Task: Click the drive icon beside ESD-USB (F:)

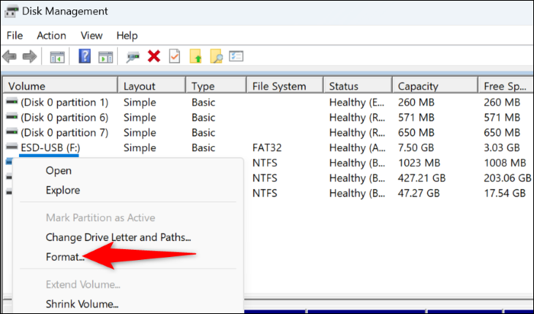Action: pos(12,147)
